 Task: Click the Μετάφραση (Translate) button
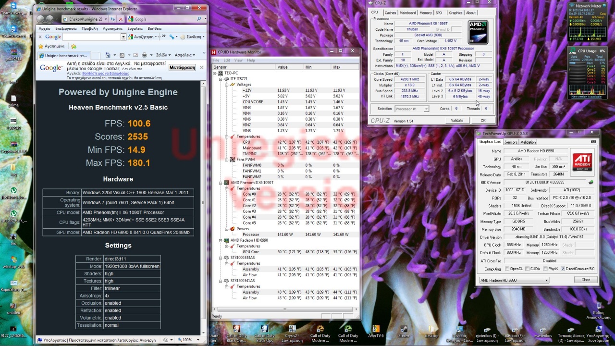[x=183, y=68]
